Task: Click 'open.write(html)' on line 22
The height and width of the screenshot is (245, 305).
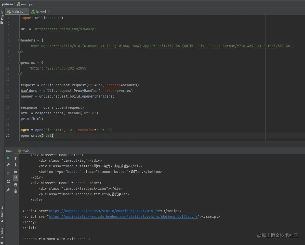Action: point(37,136)
